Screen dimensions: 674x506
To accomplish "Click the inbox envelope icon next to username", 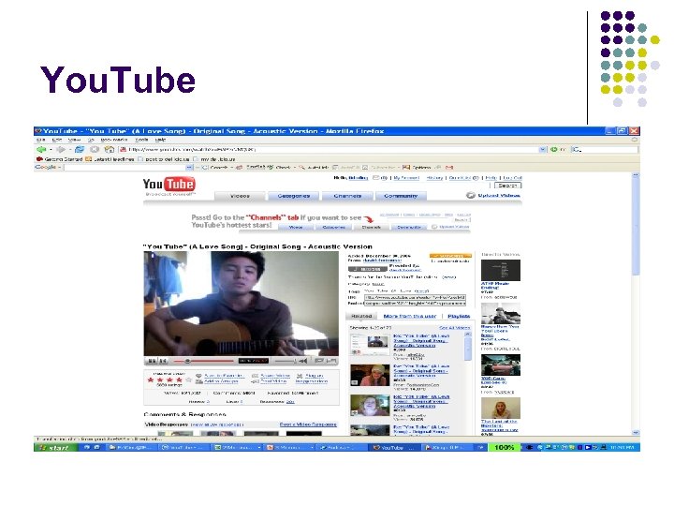I will (375, 178).
